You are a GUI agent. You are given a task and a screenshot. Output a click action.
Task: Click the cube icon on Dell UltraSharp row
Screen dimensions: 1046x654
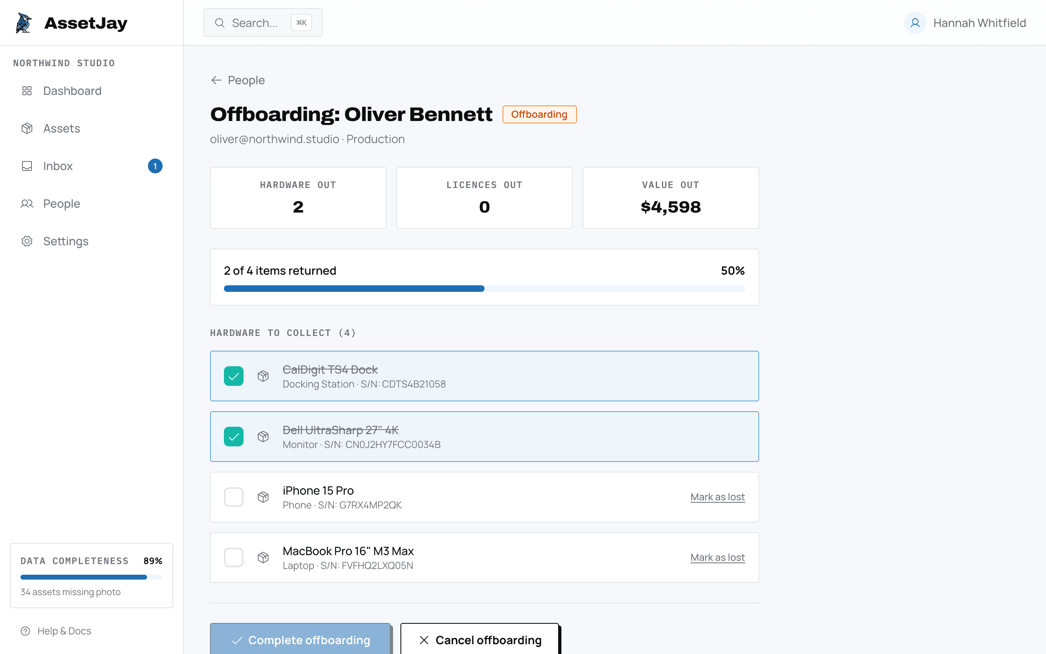point(263,437)
